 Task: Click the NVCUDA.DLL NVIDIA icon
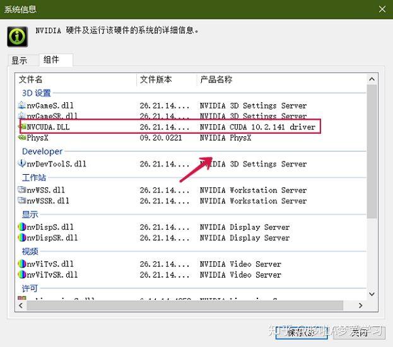pos(22,127)
